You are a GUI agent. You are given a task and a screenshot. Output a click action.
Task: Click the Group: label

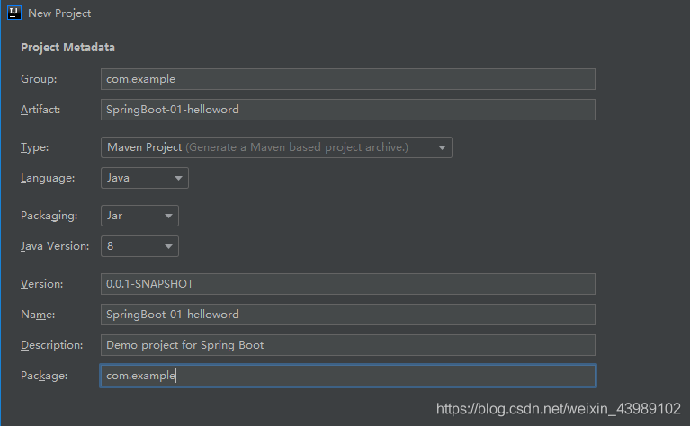39,79
